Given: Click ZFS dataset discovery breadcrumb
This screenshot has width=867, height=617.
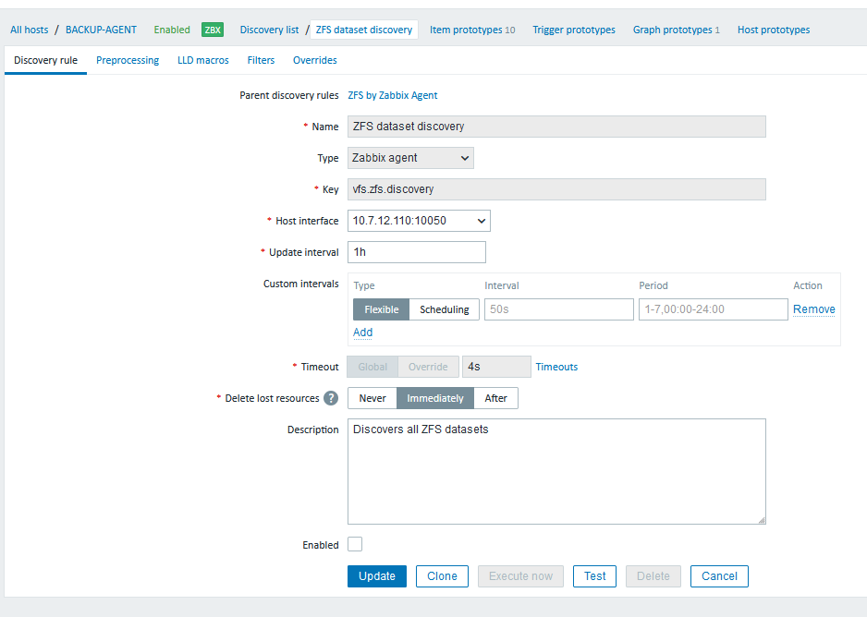Looking at the screenshot, I should (x=364, y=30).
